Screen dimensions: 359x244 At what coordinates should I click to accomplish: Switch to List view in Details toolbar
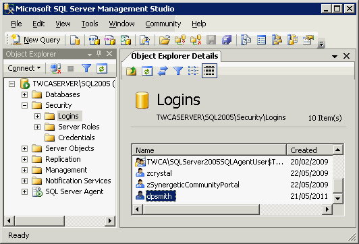pos(194,71)
